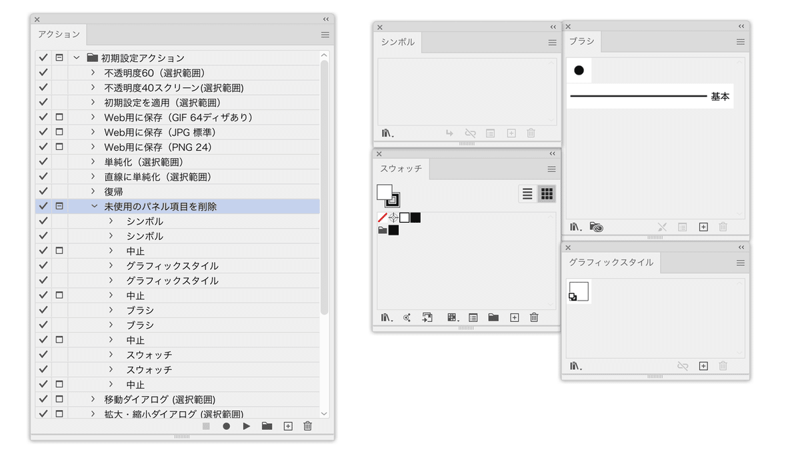800x450 pixels.
Task: Toggle dialog box for 初期設定アクション set
Action: coord(59,58)
